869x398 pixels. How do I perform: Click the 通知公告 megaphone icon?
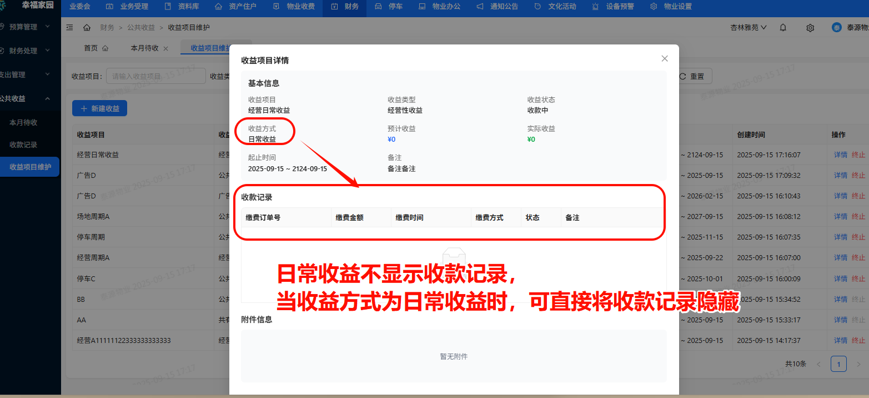coord(480,7)
